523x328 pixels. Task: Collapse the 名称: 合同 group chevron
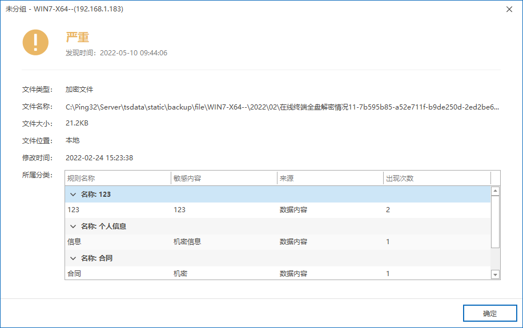[x=73, y=258]
